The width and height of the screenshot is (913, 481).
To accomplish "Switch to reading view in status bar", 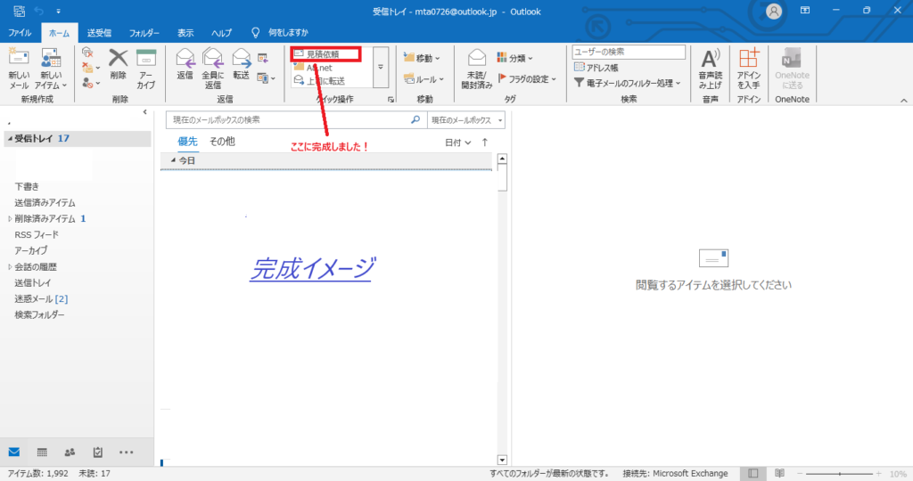I will point(779,473).
